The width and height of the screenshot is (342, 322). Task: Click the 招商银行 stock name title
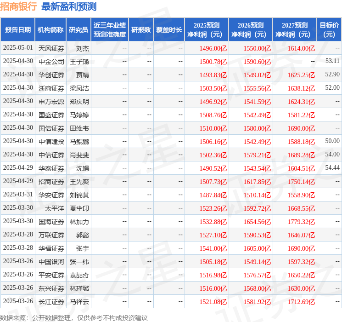pyautogui.click(x=19, y=6)
